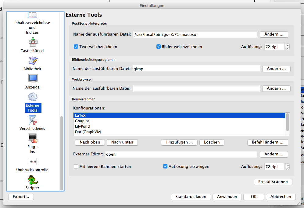Uncheck Bilder weichzeichnen option
Viewport: 304px width, 208px height.
point(159,47)
